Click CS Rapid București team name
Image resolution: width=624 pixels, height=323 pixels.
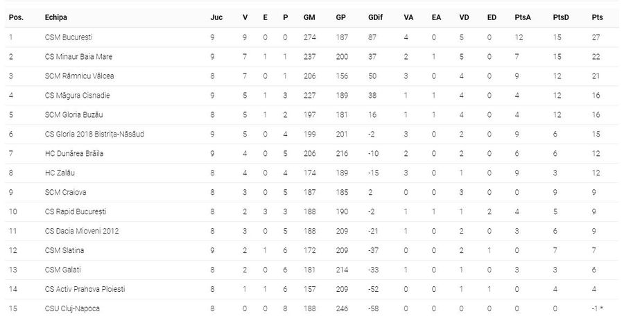pos(75,211)
